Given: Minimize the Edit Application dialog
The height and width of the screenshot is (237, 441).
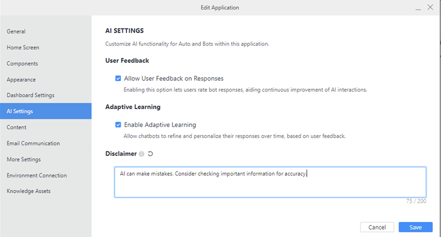Looking at the screenshot, I should pos(417,8).
